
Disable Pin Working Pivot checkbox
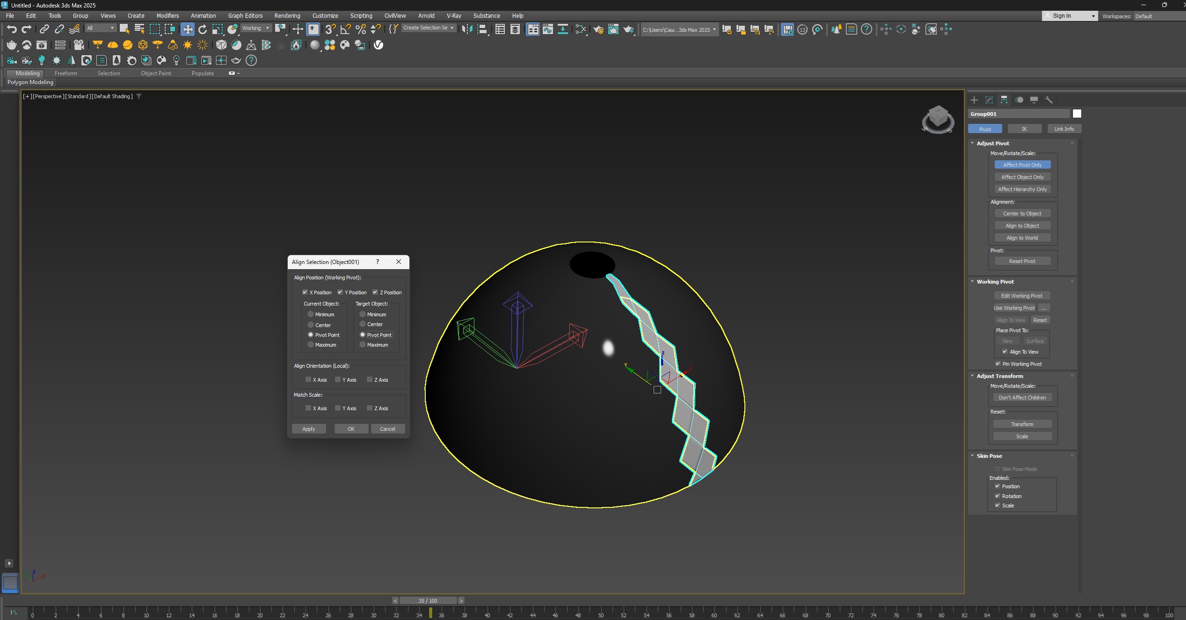(x=997, y=364)
